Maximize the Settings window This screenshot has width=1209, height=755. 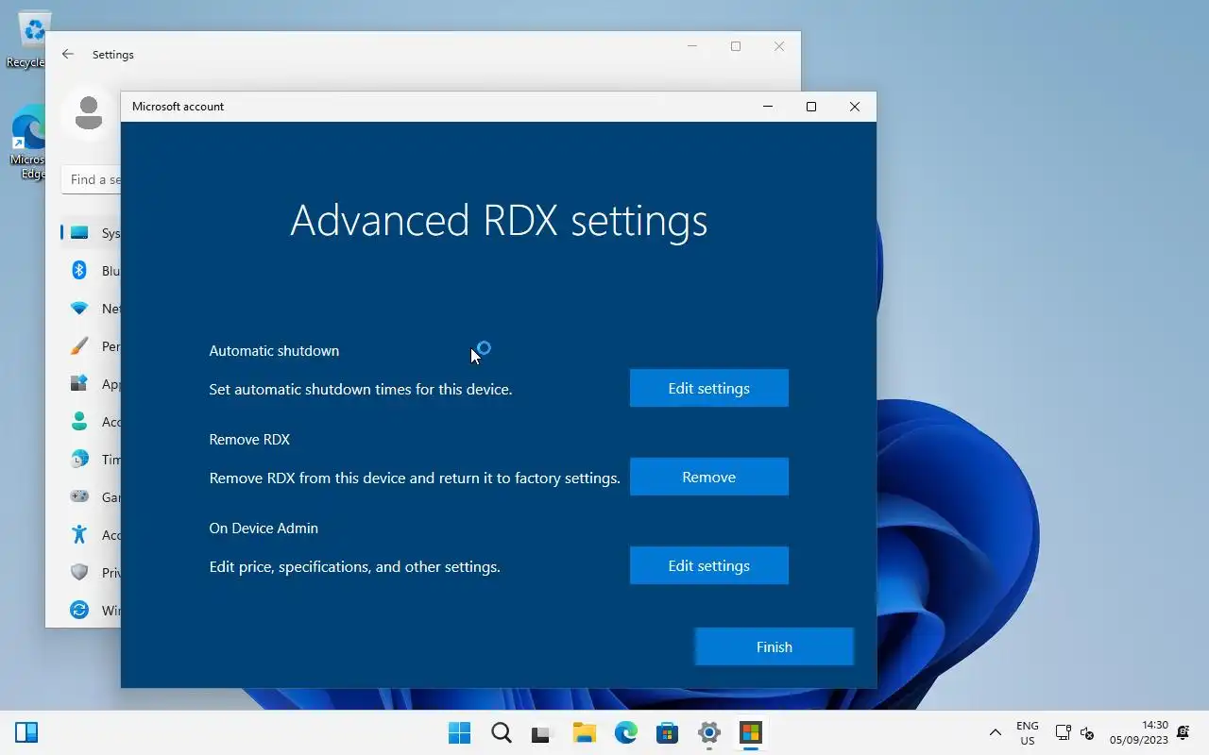tap(736, 46)
